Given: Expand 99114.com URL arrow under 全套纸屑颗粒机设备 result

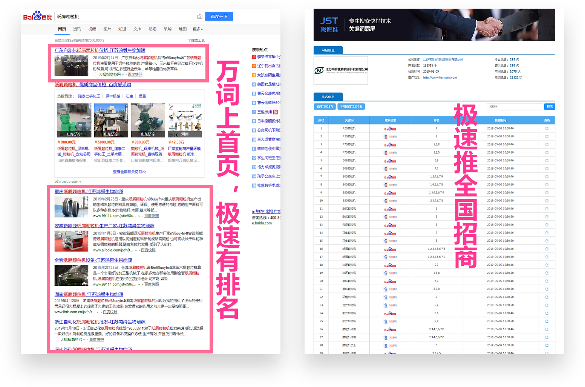Looking at the screenshot, I should pyautogui.click(x=139, y=285).
